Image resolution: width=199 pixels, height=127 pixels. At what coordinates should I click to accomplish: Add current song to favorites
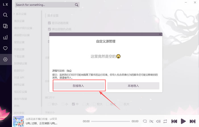click(x=145, y=121)
